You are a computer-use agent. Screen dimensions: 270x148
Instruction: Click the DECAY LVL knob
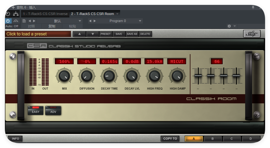tap(132, 76)
